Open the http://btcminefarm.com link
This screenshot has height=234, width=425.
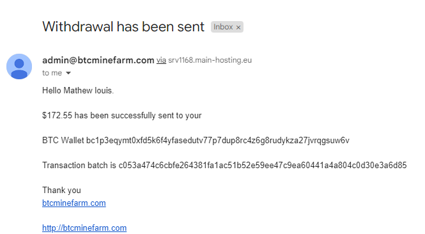[x=84, y=228]
